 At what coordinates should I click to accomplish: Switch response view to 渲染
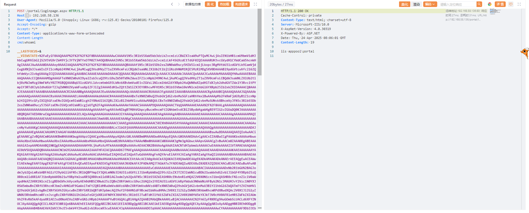pos(416,4)
